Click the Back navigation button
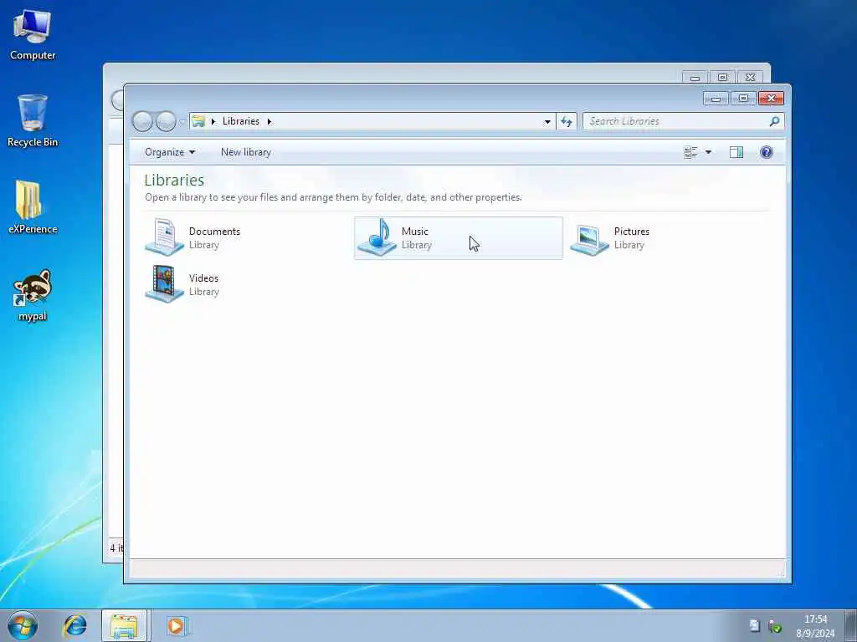The image size is (857, 642). tap(142, 121)
